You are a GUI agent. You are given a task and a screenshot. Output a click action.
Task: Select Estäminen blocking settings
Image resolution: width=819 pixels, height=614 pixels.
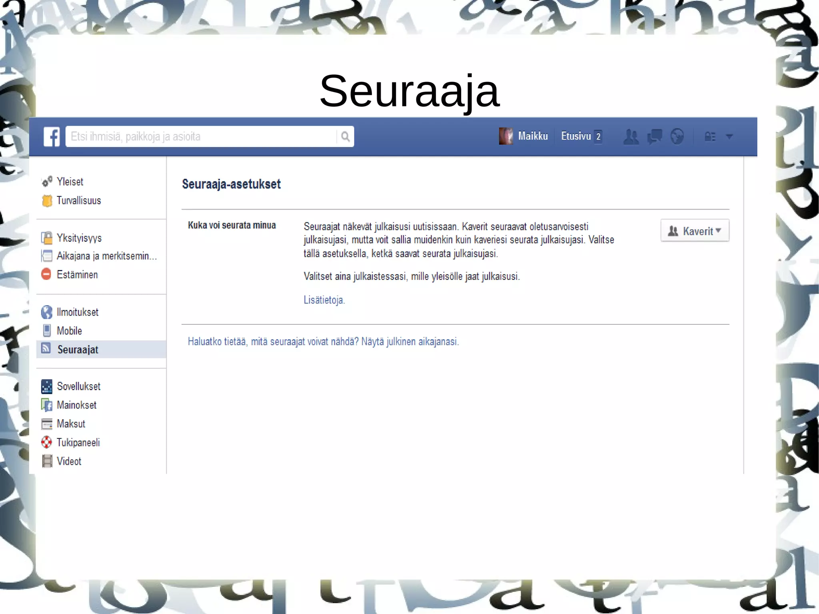pyautogui.click(x=77, y=275)
